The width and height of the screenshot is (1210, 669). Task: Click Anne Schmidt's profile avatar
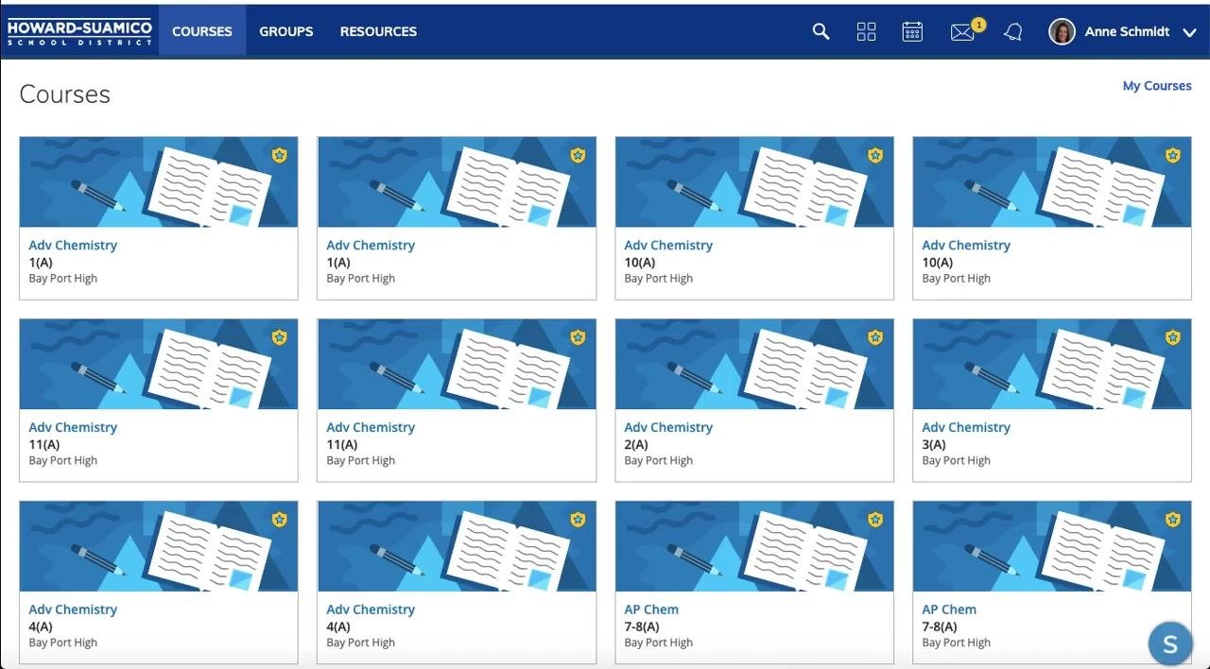tap(1062, 31)
